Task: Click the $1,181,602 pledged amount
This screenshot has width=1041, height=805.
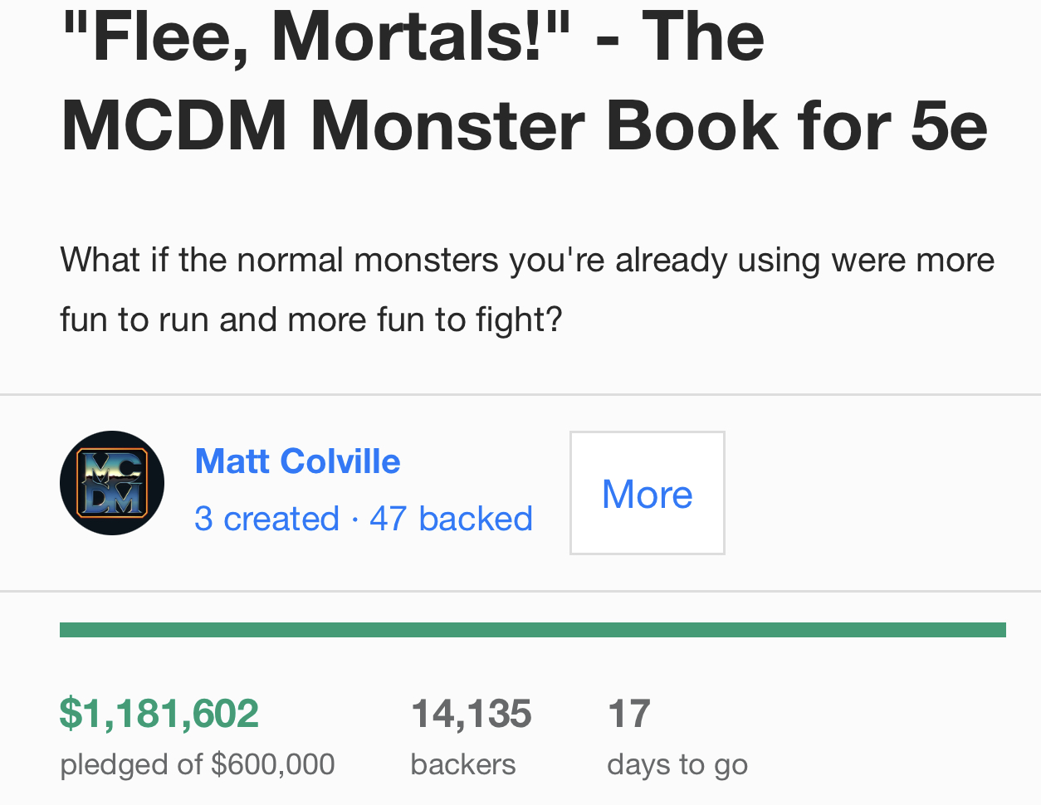Action: (159, 714)
